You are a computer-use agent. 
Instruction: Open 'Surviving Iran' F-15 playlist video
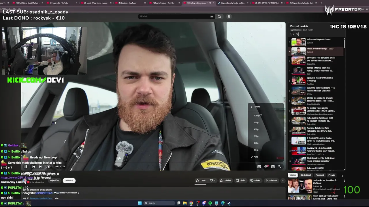tap(316, 91)
